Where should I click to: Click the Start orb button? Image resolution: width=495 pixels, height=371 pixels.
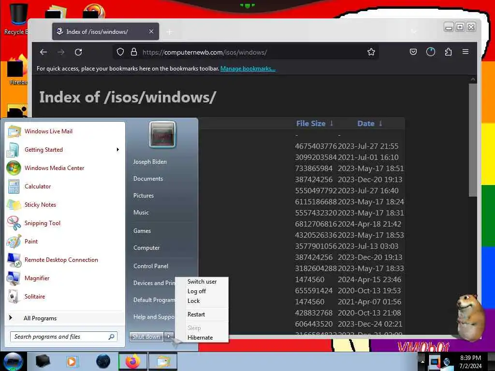(x=13, y=361)
